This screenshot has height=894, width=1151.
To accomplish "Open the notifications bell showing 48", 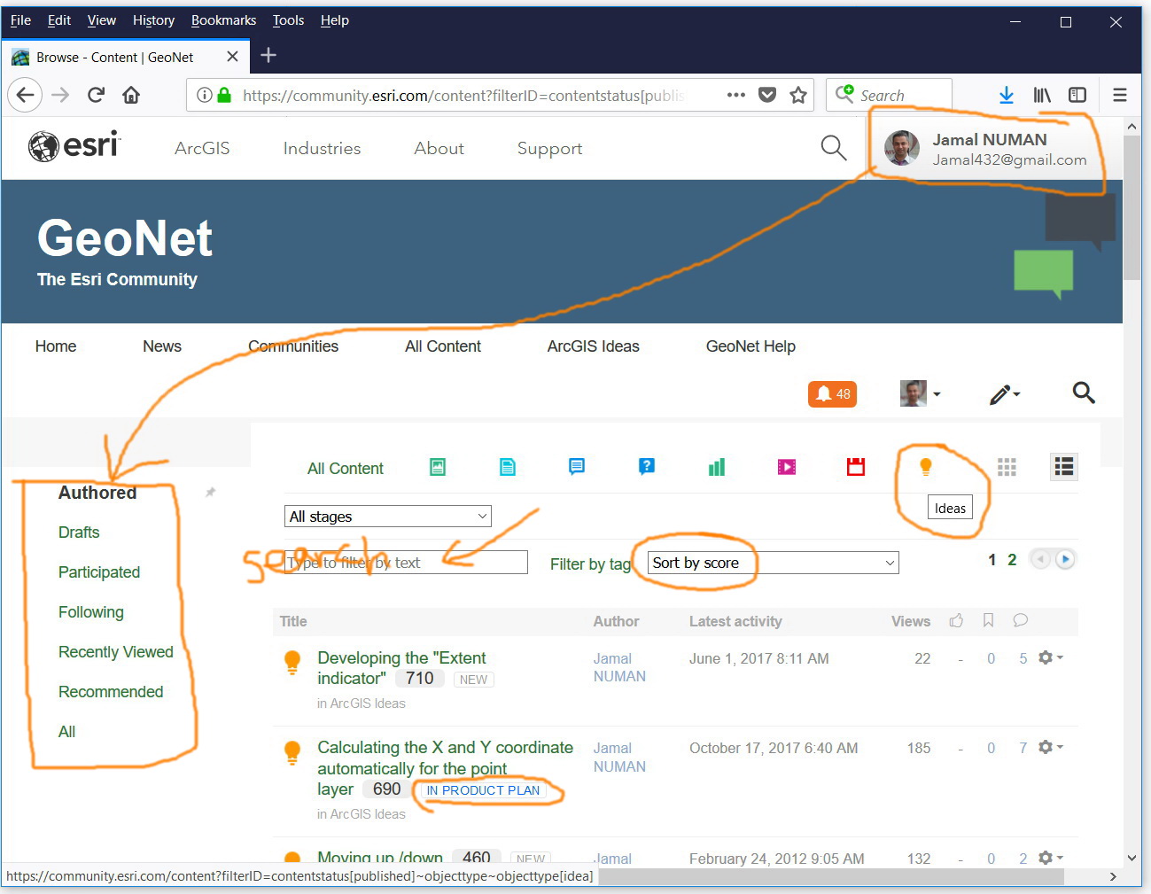I will 832,393.
